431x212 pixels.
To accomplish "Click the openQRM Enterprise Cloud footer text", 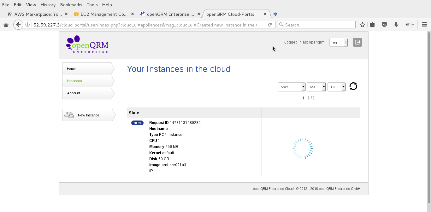I will click(306, 189).
